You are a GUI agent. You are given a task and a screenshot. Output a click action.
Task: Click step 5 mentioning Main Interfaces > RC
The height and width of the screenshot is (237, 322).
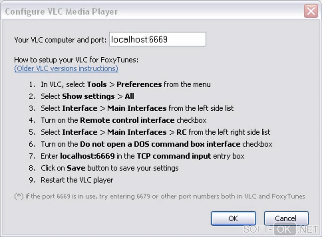(155, 132)
